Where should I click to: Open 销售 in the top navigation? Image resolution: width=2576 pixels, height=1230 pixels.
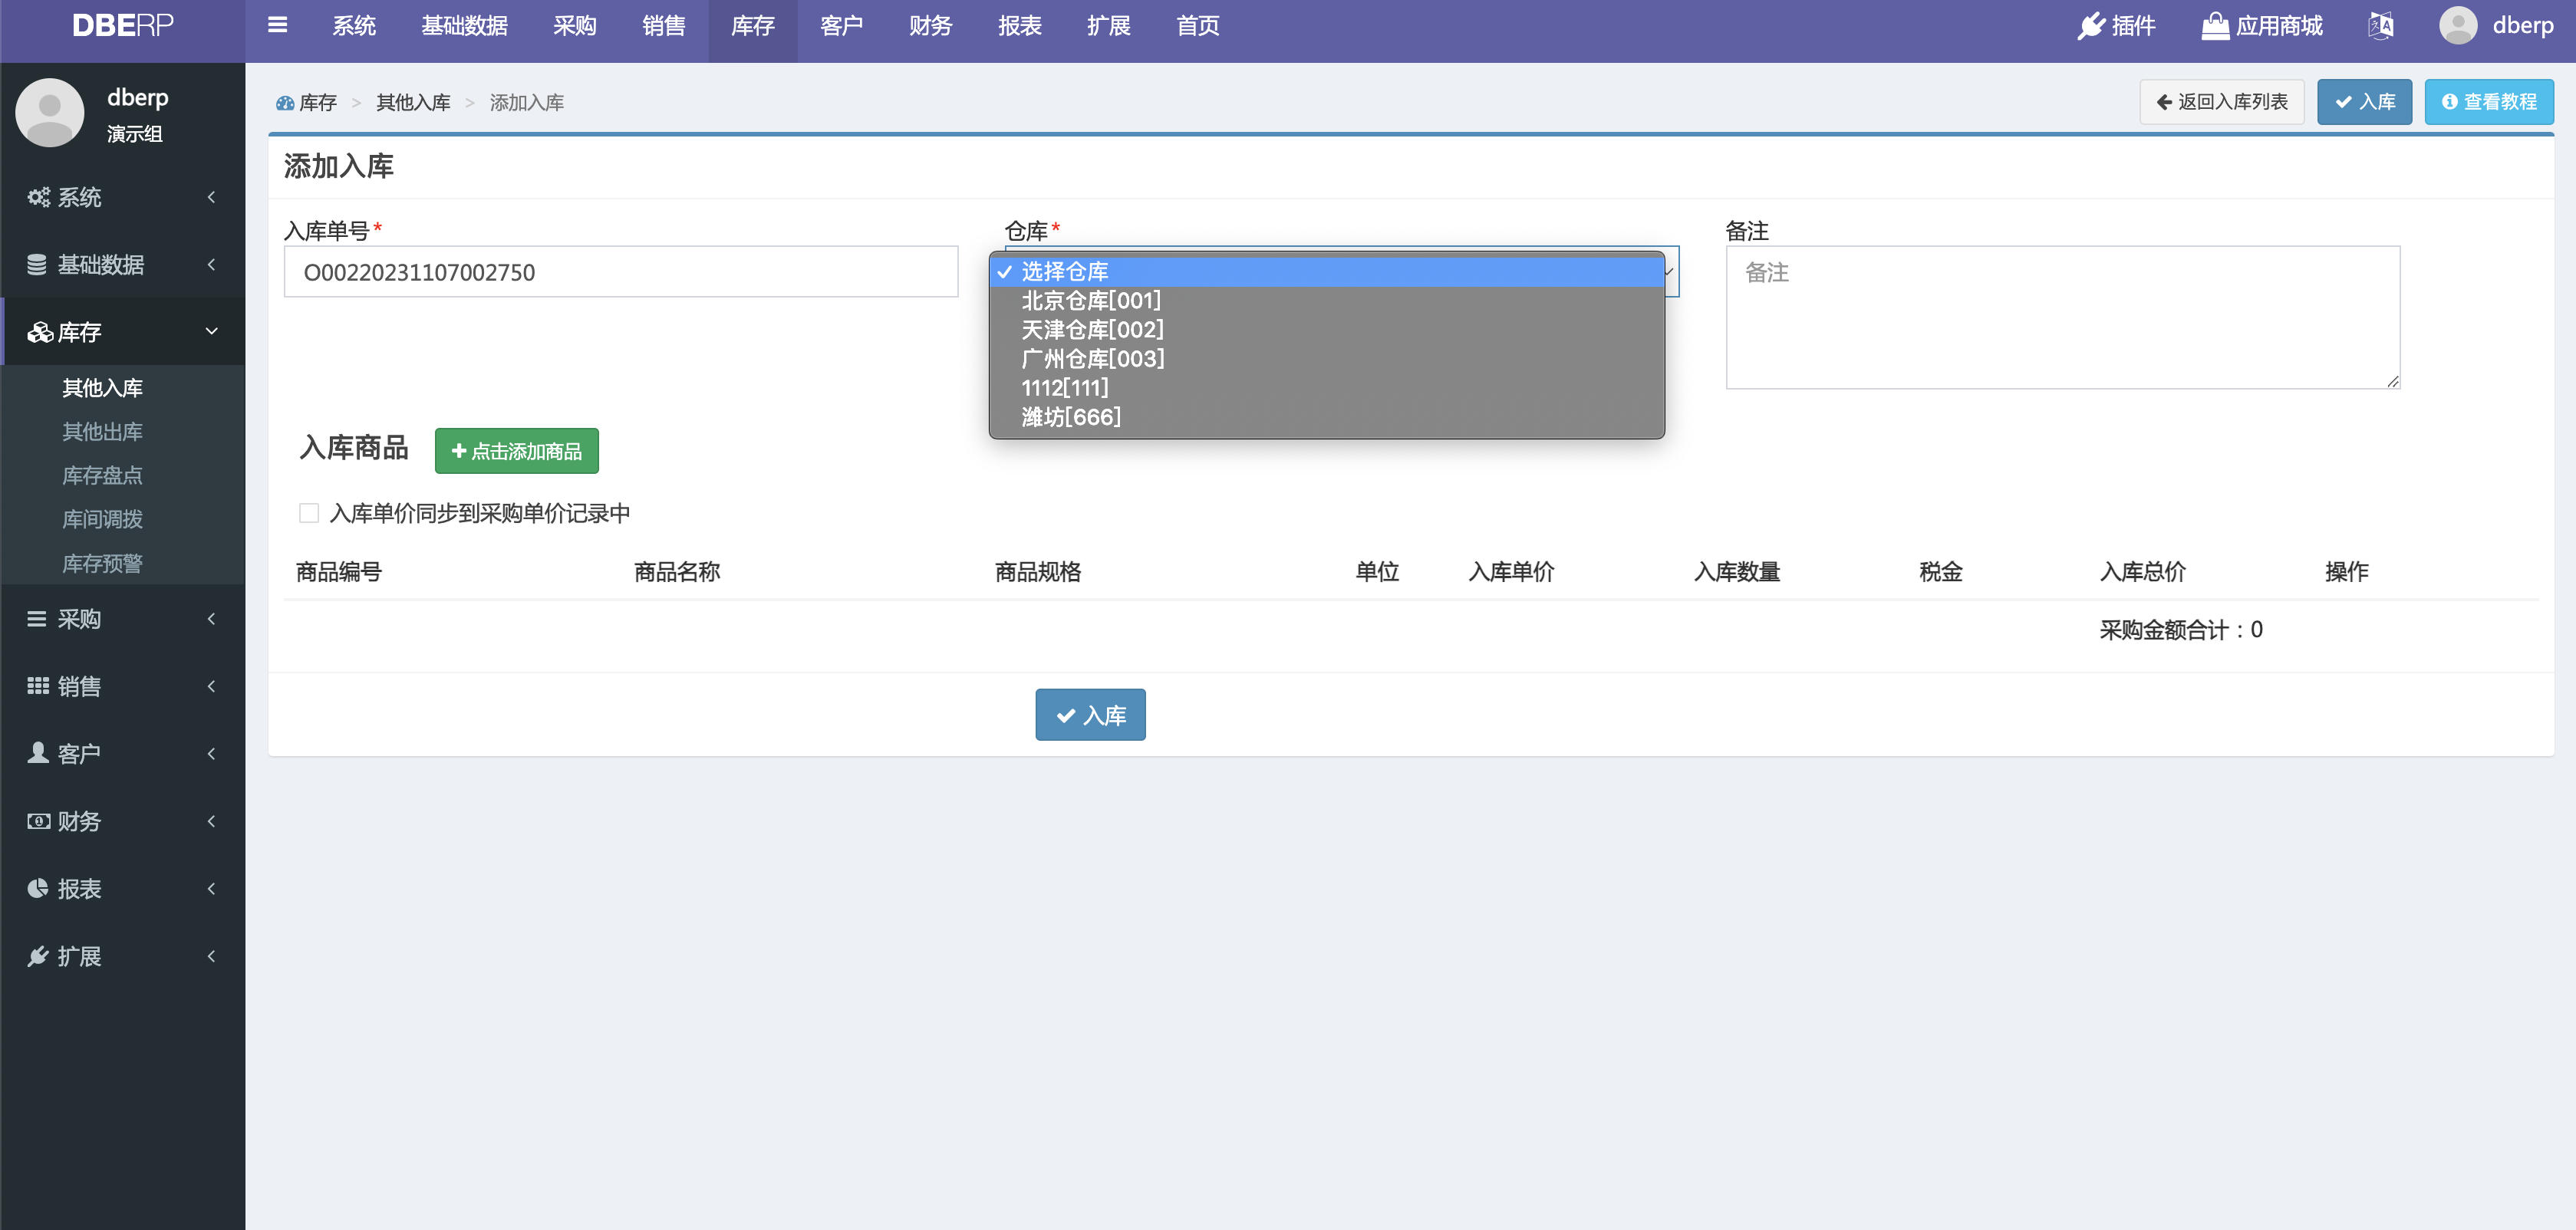tap(664, 26)
